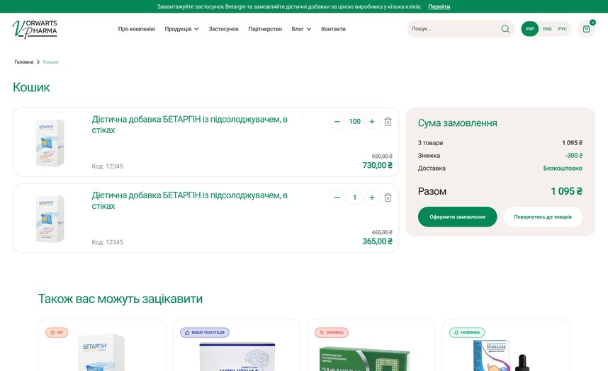
Task: Expand the Блог dropdown menu
Action: pos(301,29)
